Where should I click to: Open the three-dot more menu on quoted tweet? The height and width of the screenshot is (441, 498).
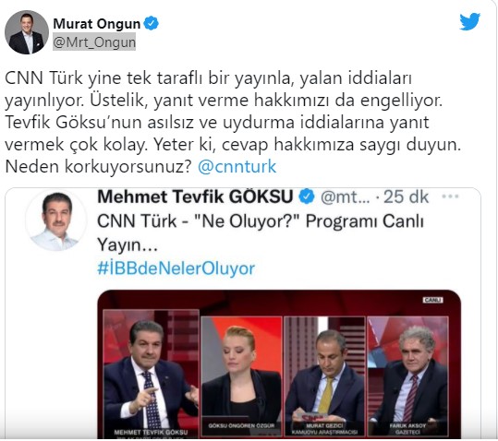(x=450, y=197)
